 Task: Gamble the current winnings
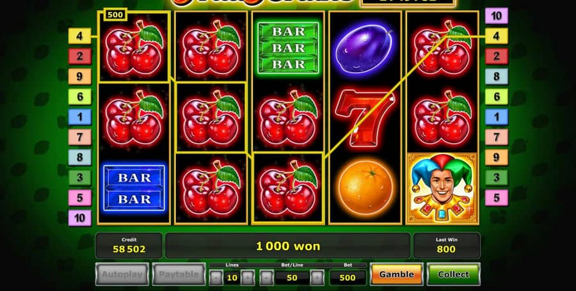396,274
